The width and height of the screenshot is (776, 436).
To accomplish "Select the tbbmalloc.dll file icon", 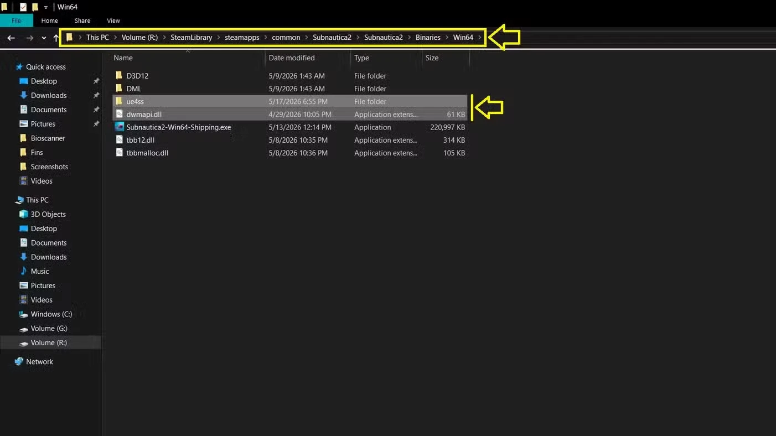I will coord(118,153).
